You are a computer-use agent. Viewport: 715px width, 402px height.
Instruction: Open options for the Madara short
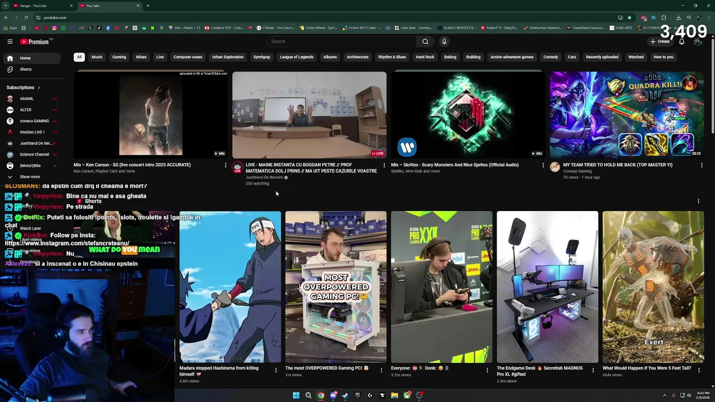[x=276, y=370]
